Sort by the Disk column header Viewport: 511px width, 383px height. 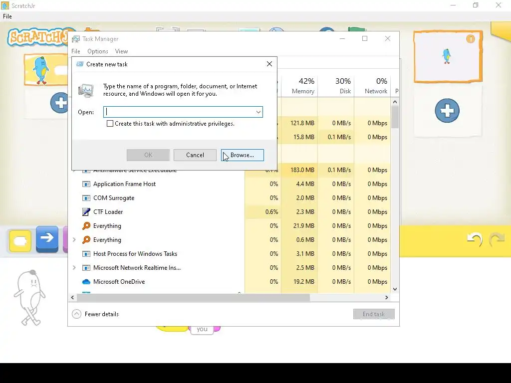point(336,86)
